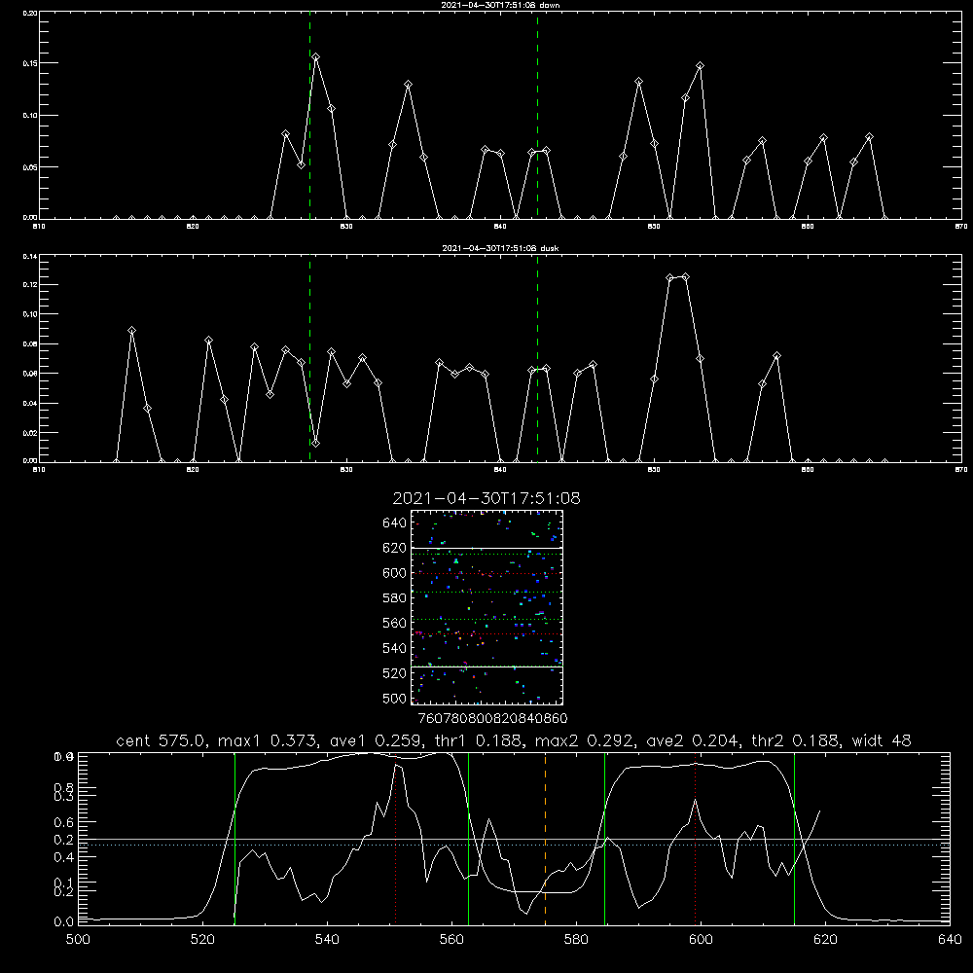Click the '2021-04-30T17:51:08 dawn' plot title
Viewport: 973px width, 973px height.
(x=500, y=5)
